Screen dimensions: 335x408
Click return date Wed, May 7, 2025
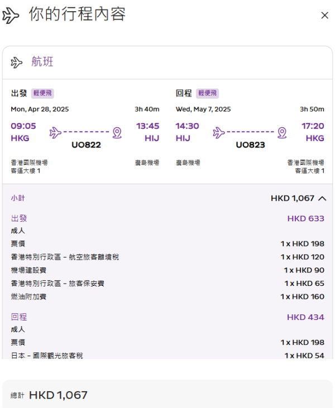tap(203, 109)
